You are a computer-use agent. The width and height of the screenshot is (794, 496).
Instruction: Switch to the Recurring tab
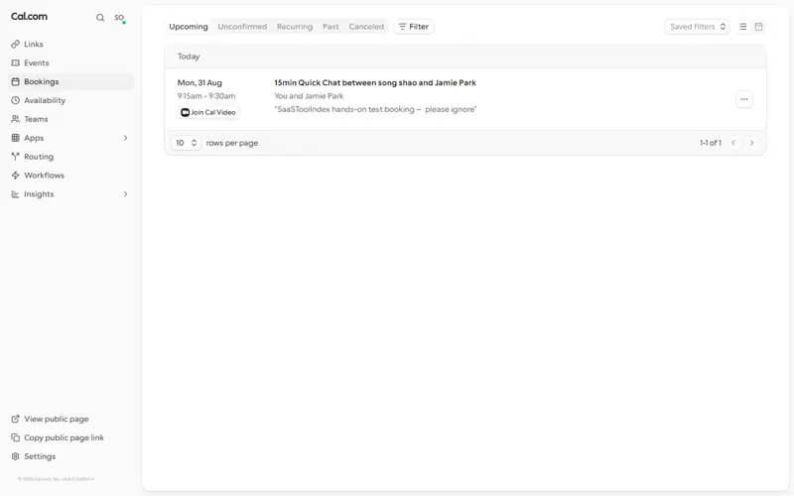295,27
